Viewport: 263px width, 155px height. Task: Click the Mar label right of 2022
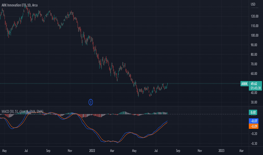click(112, 151)
